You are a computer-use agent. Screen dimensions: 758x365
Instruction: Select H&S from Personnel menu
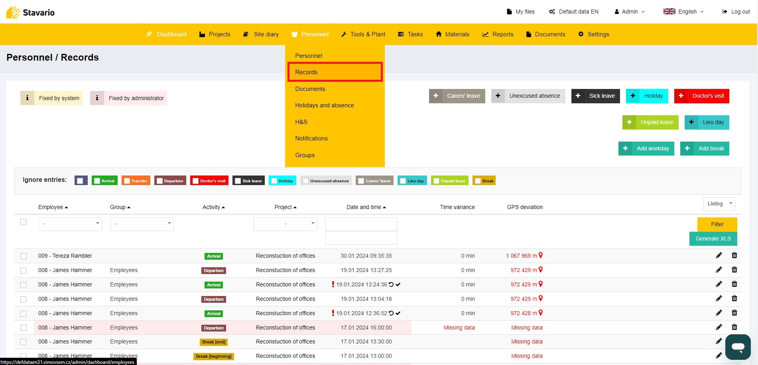coord(301,122)
